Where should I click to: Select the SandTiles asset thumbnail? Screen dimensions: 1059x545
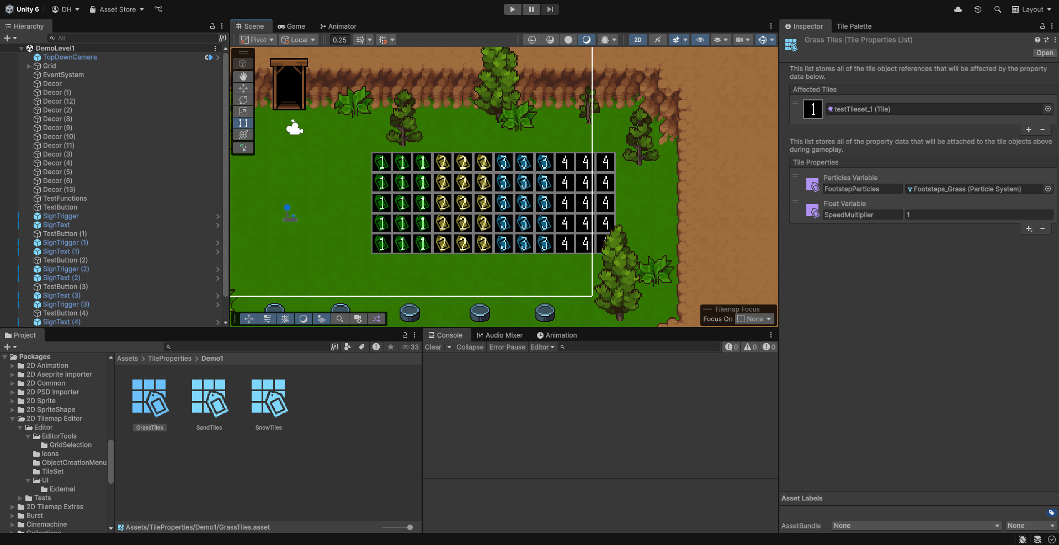point(209,398)
